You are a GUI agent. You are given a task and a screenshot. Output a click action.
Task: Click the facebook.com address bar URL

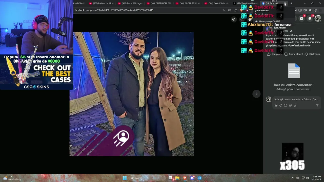(114, 10)
